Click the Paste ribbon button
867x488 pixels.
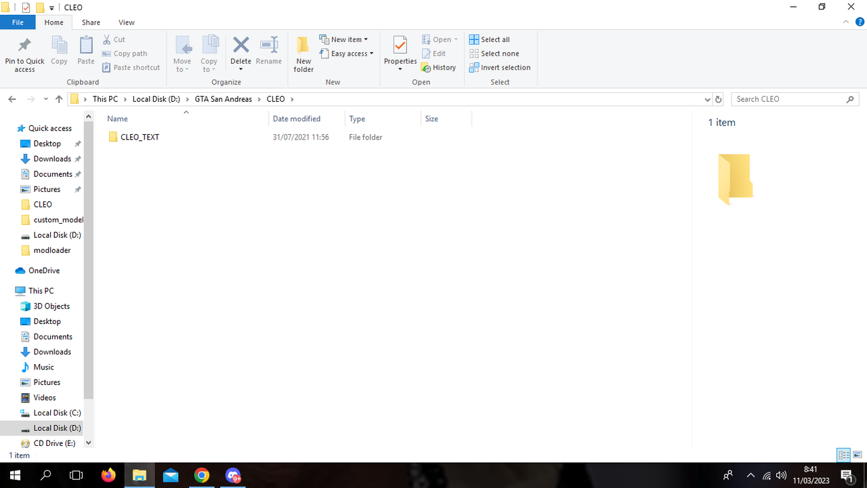[86, 52]
